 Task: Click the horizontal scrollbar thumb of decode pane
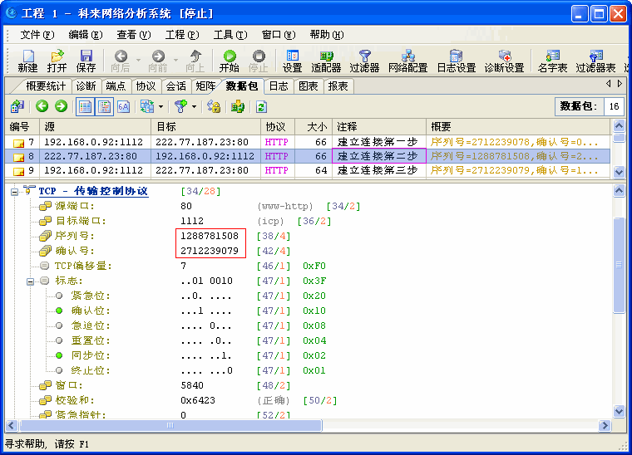[x=170, y=425]
